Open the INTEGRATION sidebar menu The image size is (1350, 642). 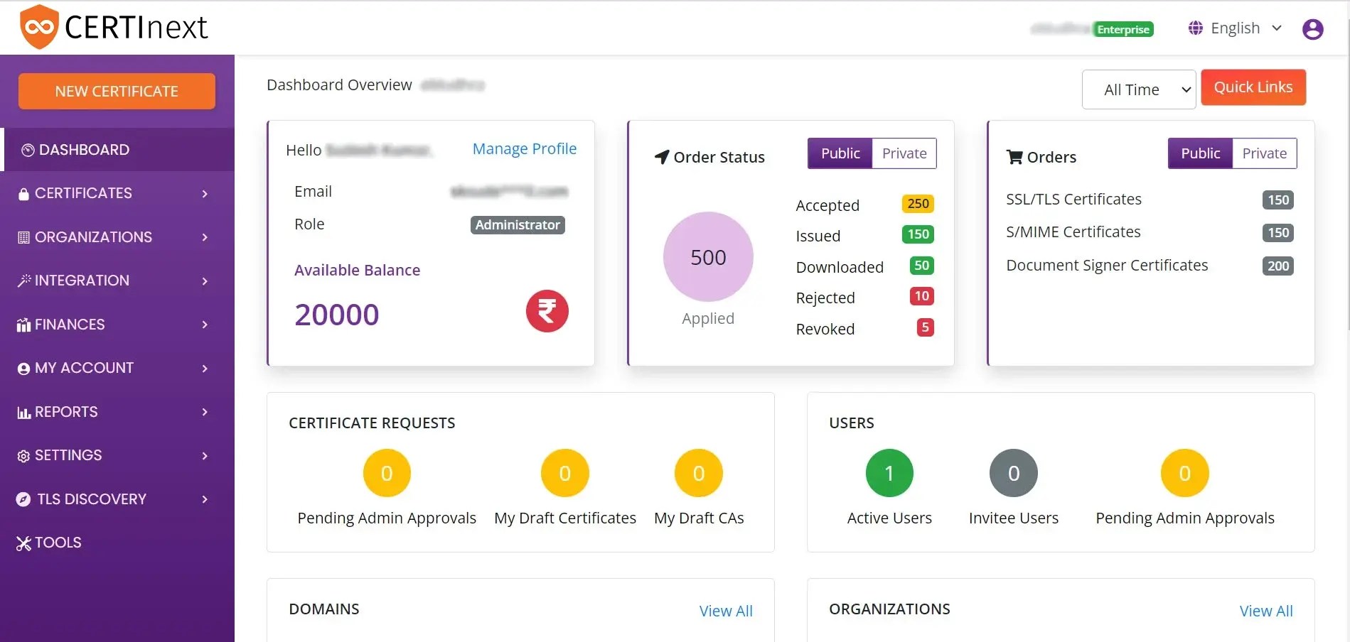(117, 281)
